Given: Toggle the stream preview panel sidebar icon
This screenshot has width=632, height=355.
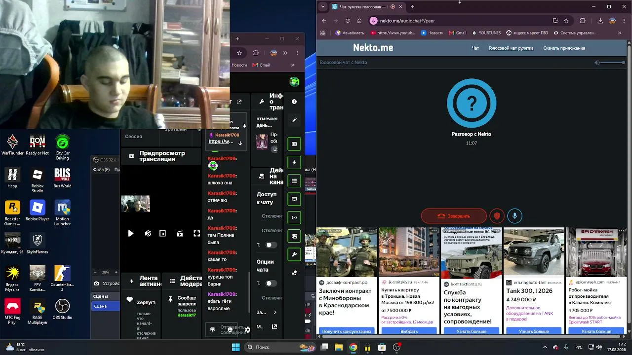Looking at the screenshot, I should pyautogui.click(x=294, y=144).
